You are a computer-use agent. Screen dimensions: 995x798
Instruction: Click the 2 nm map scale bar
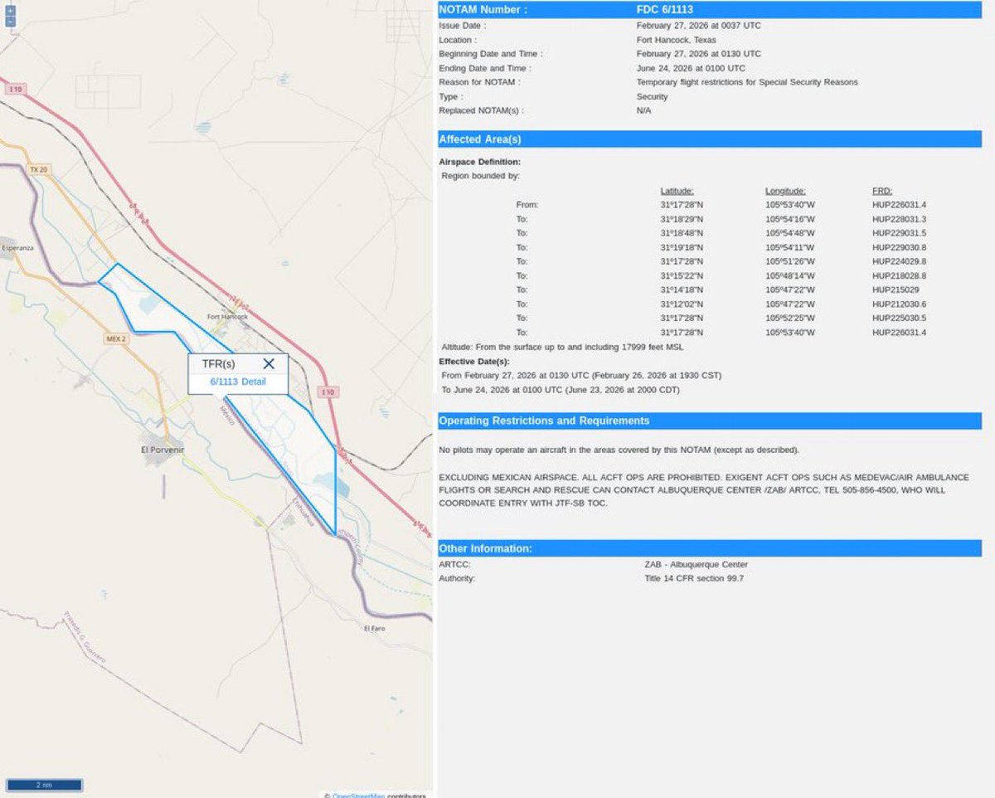[x=44, y=784]
